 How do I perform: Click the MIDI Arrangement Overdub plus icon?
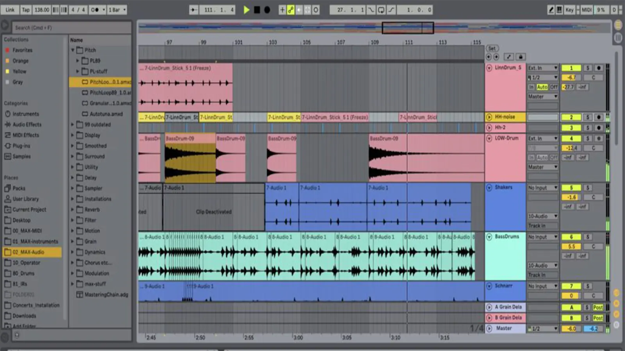[282, 10]
